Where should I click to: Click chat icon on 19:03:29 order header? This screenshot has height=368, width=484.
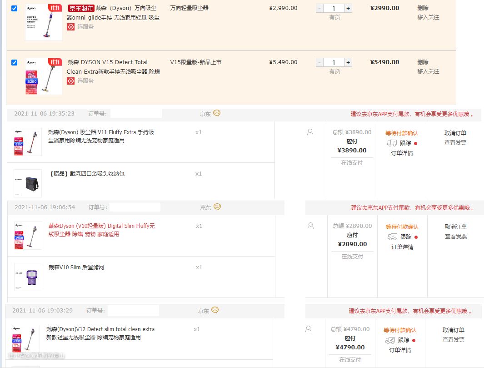(215, 310)
